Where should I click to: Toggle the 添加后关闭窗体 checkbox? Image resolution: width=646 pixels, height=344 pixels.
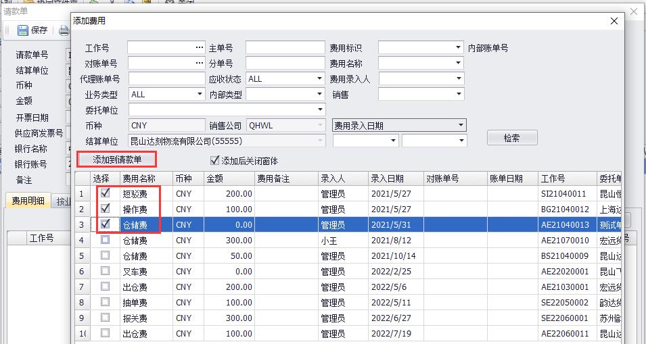(x=215, y=161)
